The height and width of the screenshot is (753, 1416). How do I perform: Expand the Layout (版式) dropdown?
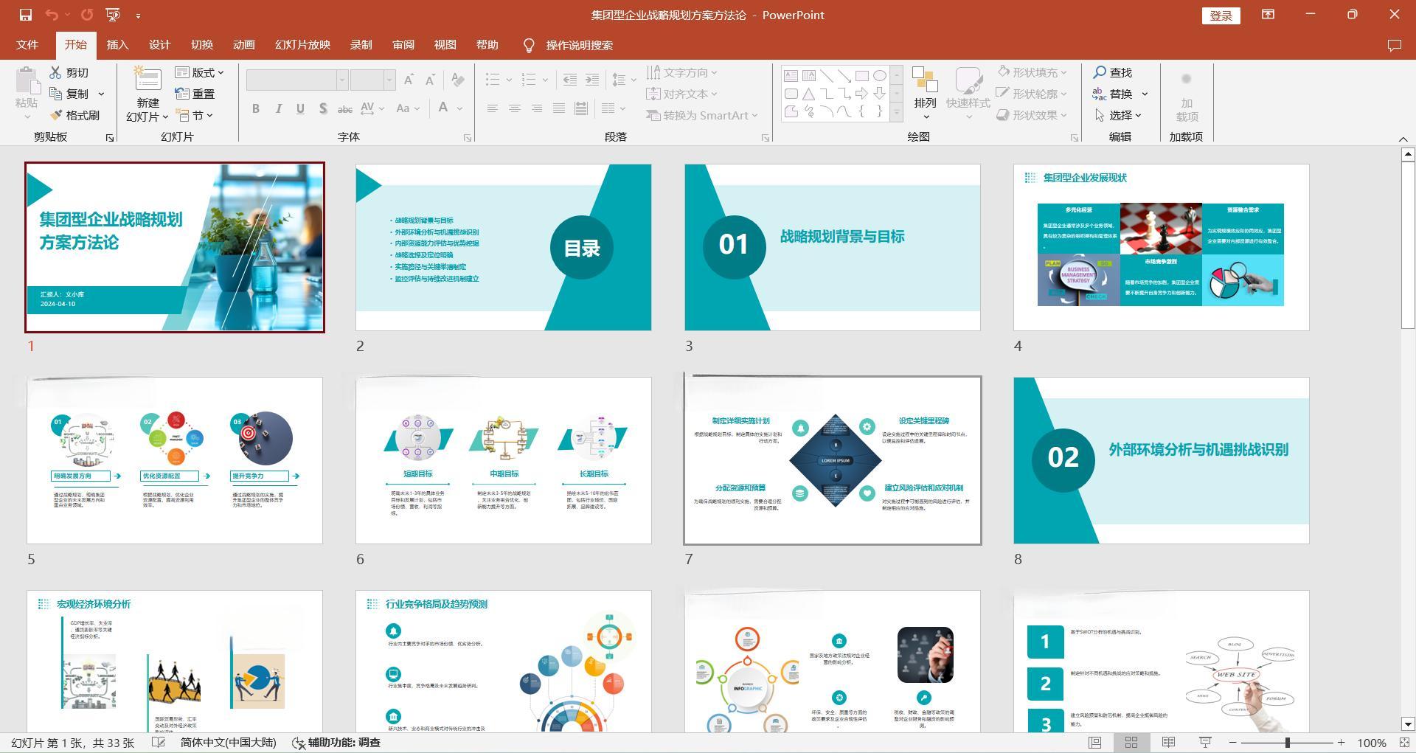click(x=200, y=72)
